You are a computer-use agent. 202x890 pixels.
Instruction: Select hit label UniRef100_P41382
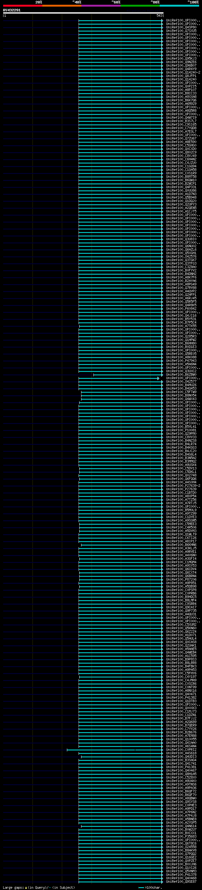tap(181, 697)
